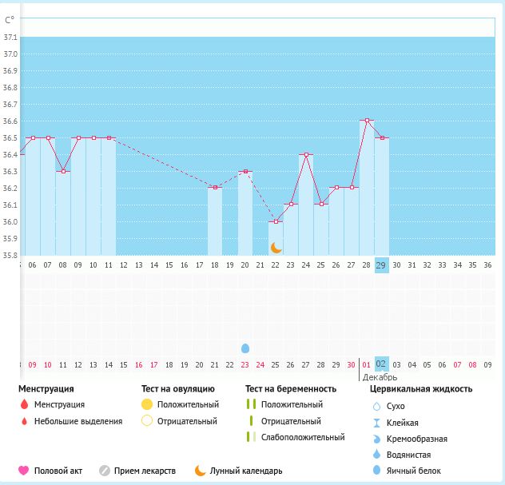Viewport: 505px width, 485px height.
Task: Click the gray Прием лекарств pill icon
Action: (103, 471)
